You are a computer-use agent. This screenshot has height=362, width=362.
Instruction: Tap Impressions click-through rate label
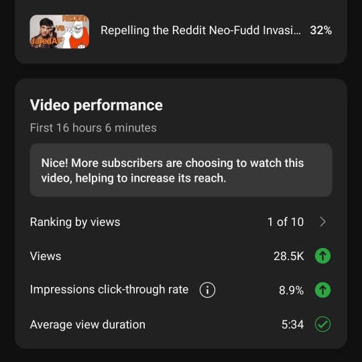109,290
